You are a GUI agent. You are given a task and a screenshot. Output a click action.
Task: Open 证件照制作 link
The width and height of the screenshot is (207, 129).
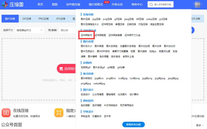86,35
